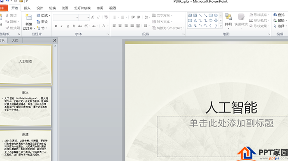288x161 pixels.
Task: Distribute text evenly icon
Action: pyautogui.click(x=138, y=26)
